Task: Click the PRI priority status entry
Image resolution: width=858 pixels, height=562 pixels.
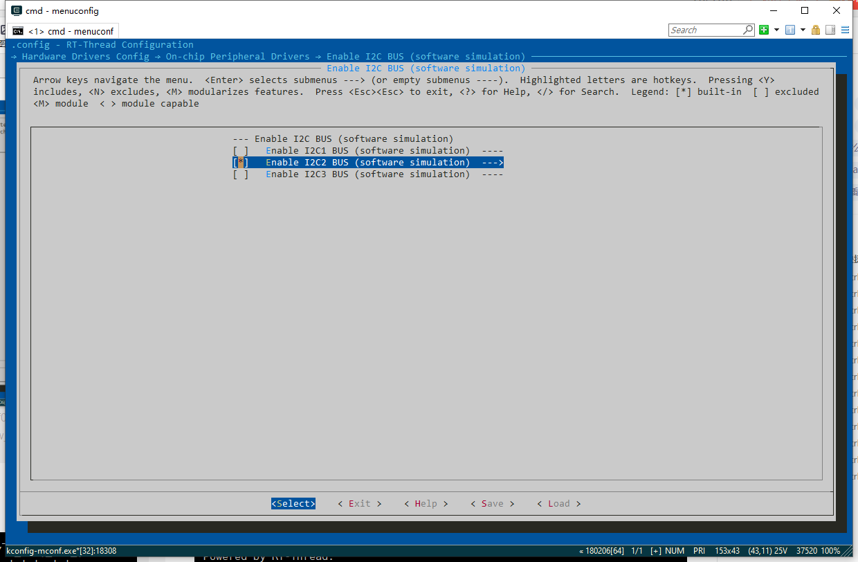Action: (700, 551)
